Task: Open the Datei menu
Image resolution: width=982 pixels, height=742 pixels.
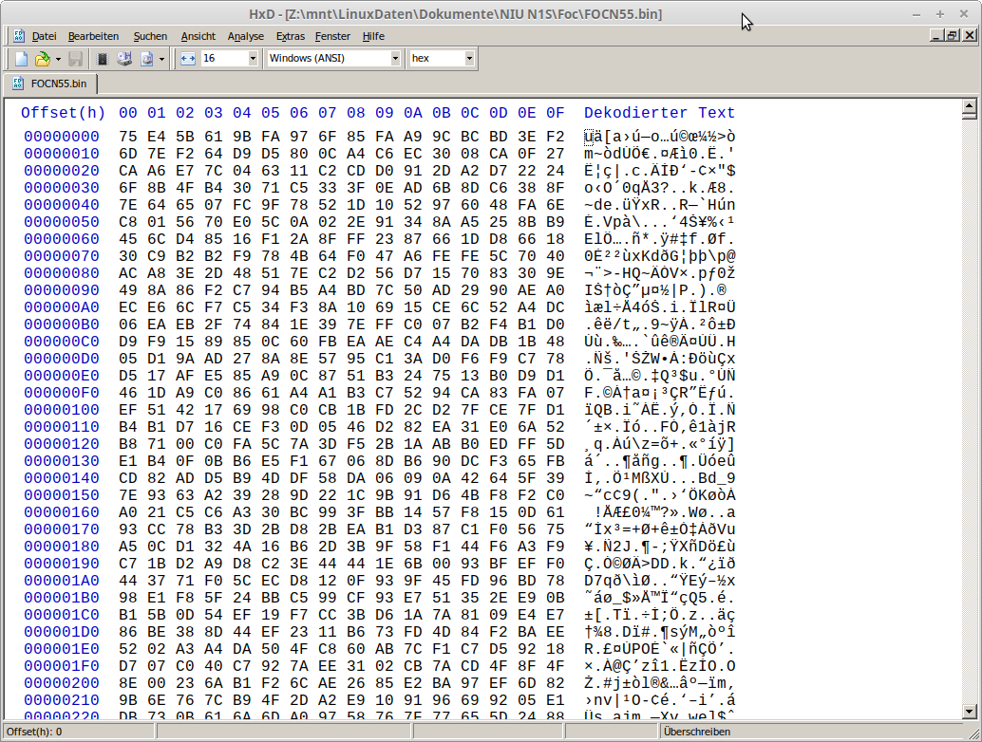Action: tap(44, 36)
